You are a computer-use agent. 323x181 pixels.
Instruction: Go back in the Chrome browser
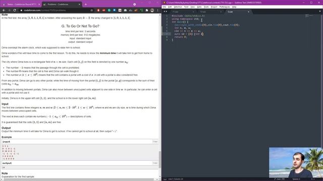(x=4, y=10)
